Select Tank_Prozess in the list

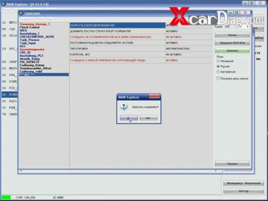pos(29,40)
